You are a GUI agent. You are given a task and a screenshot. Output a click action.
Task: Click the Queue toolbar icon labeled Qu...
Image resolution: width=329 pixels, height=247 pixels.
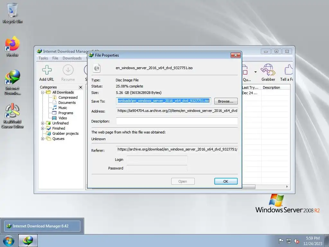pos(245,70)
